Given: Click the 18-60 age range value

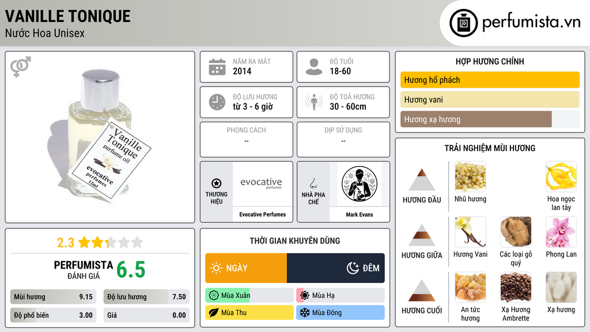Looking at the screenshot, I should click(340, 71).
